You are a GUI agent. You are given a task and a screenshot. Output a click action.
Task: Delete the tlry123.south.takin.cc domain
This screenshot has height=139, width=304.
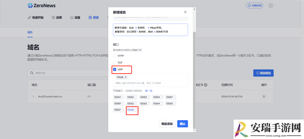click(264, 97)
